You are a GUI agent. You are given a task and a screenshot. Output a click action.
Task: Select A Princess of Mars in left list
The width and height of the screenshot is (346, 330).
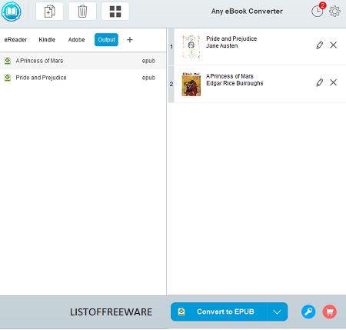83,61
